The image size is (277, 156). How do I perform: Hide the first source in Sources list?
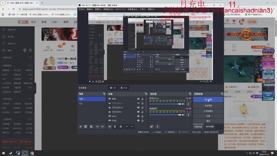pos(138,99)
